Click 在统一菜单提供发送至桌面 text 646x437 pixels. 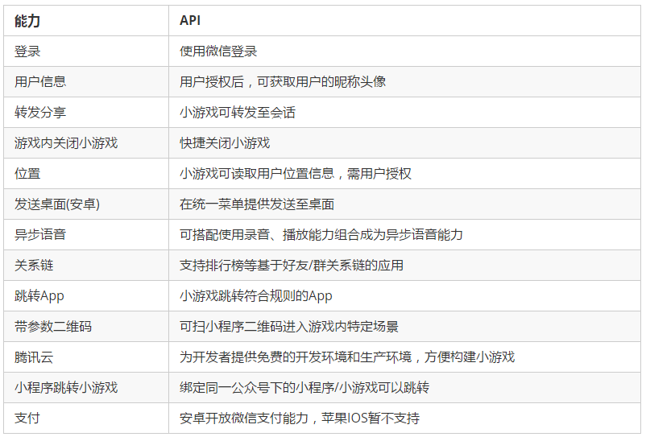point(257,204)
